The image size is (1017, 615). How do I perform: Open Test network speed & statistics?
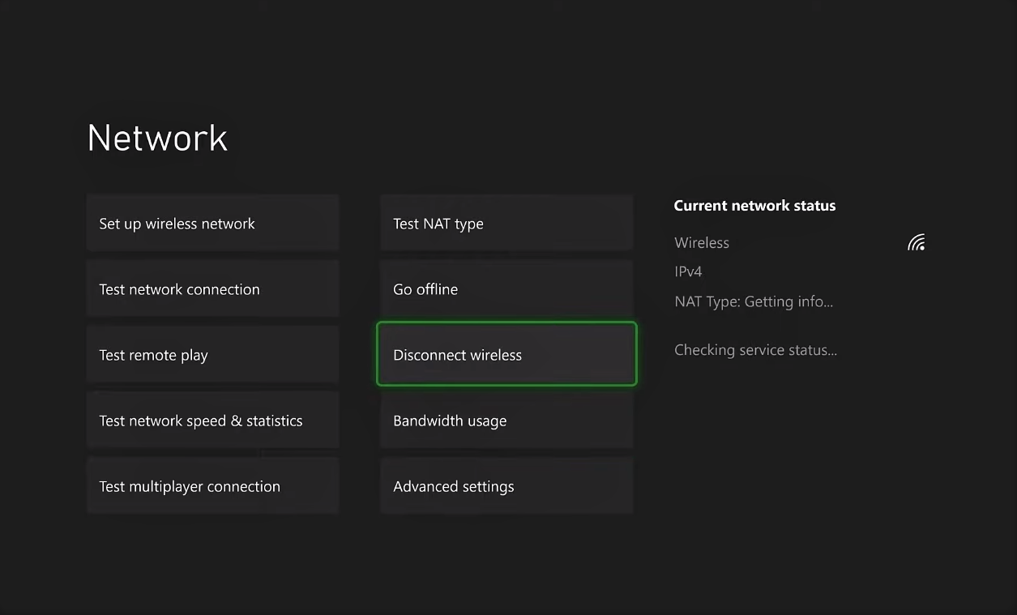point(212,421)
